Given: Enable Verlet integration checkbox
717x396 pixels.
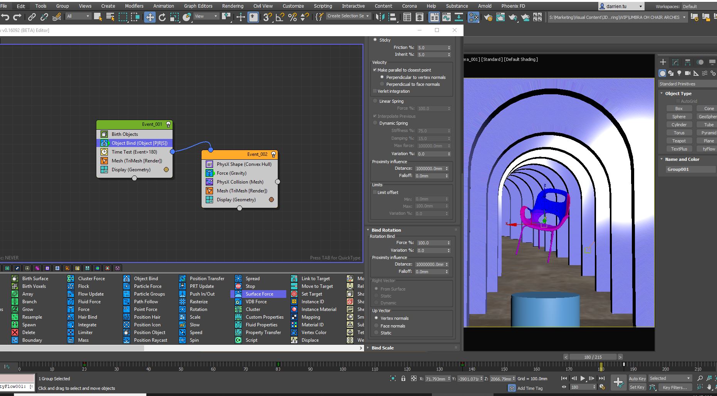Looking at the screenshot, I should [x=375, y=91].
